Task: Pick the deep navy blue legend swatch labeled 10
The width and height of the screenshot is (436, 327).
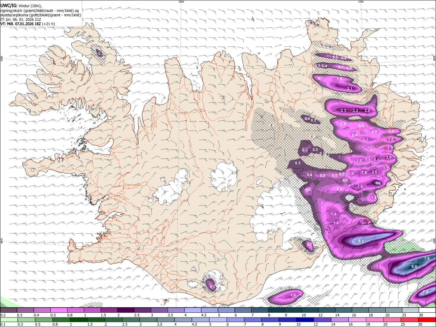Action: pos(305,320)
